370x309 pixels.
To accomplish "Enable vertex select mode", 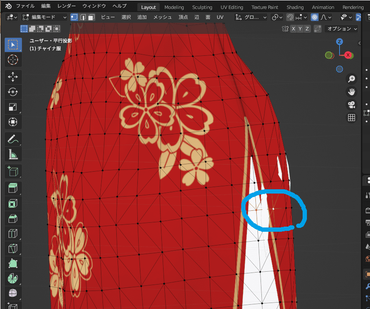I will 74,17.
